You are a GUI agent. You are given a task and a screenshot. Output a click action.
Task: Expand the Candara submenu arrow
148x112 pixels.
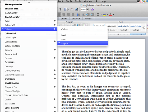coord(55,58)
